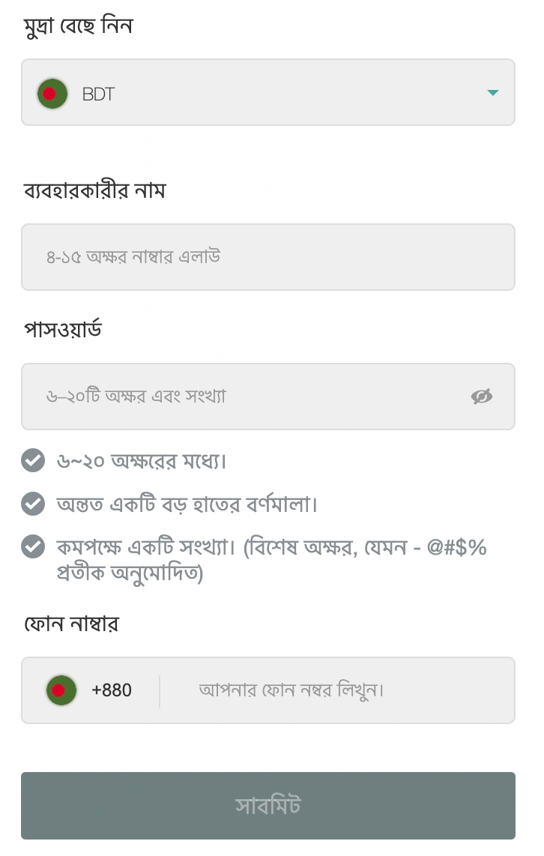This screenshot has width=544, height=856.
Task: Click the ব্যবহারকারীর নাম label text
Action: click(x=94, y=190)
